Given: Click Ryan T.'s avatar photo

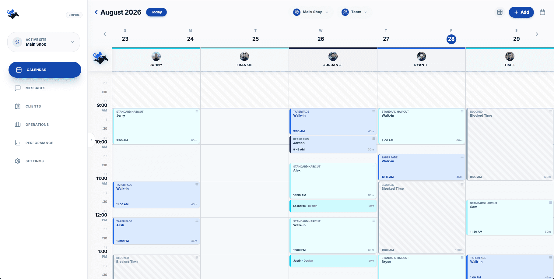Looking at the screenshot, I should (x=422, y=56).
